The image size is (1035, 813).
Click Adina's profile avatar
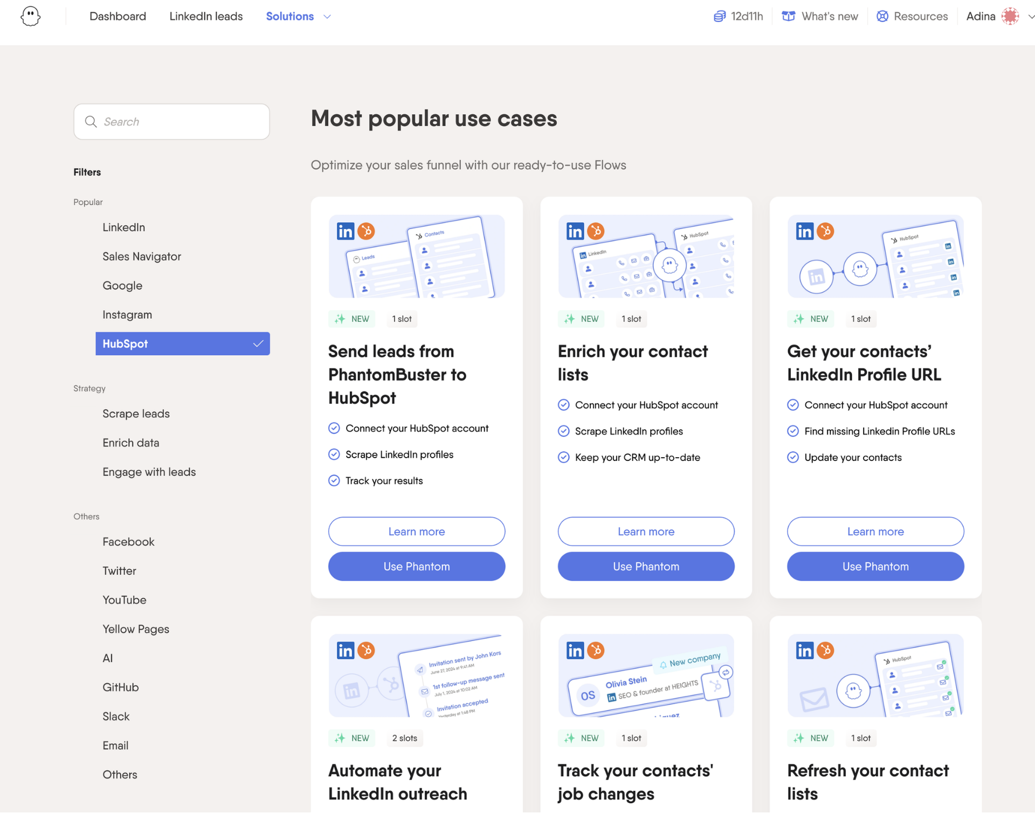[1010, 17]
